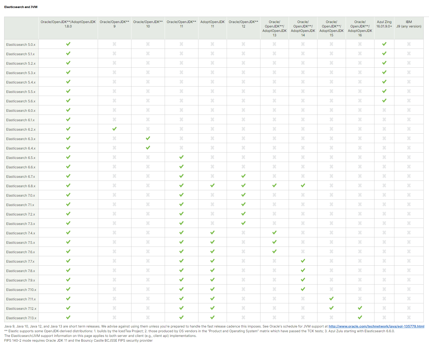
Task: Click the gray X for Elasticsearch 5.0.x under IBM J9
Action: pos(409,44)
